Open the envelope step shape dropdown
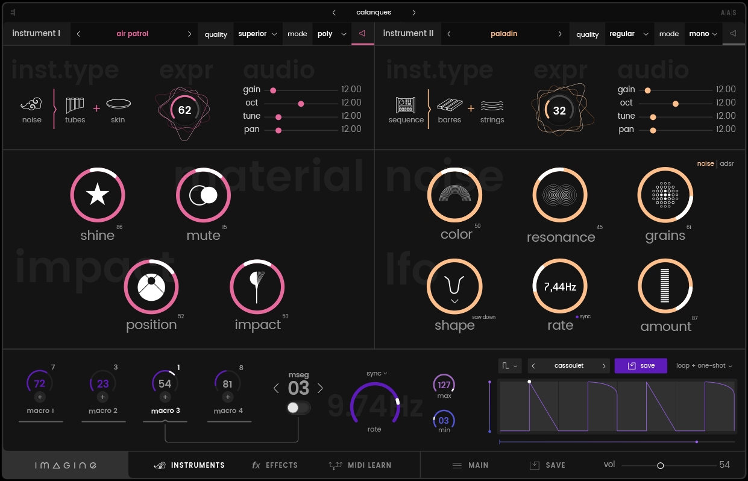 (x=510, y=366)
